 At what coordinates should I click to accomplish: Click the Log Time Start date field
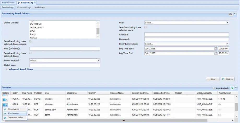coord(179,48)
